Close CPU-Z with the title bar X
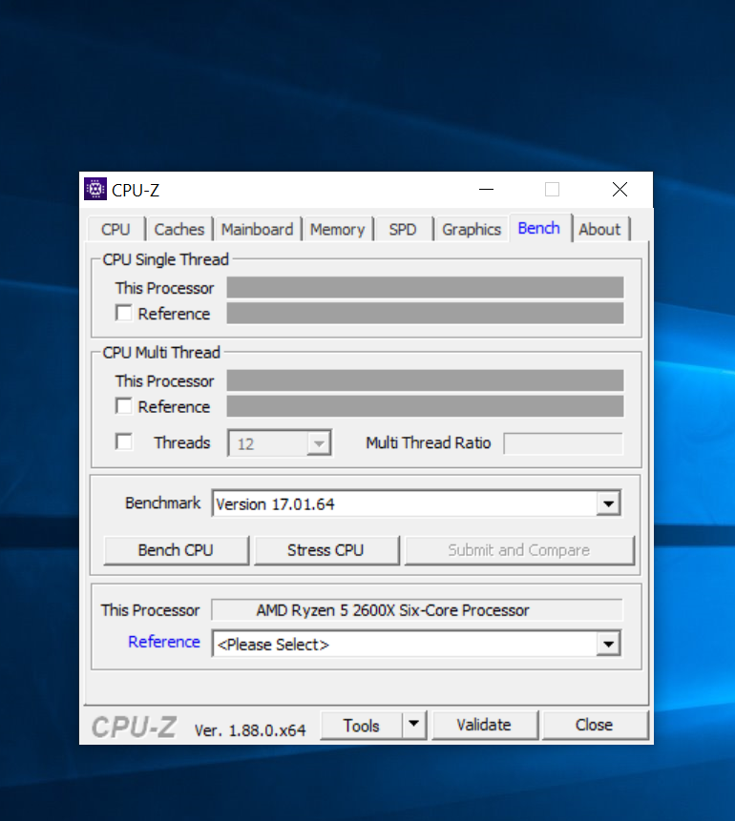This screenshot has width=735, height=821. (619, 189)
